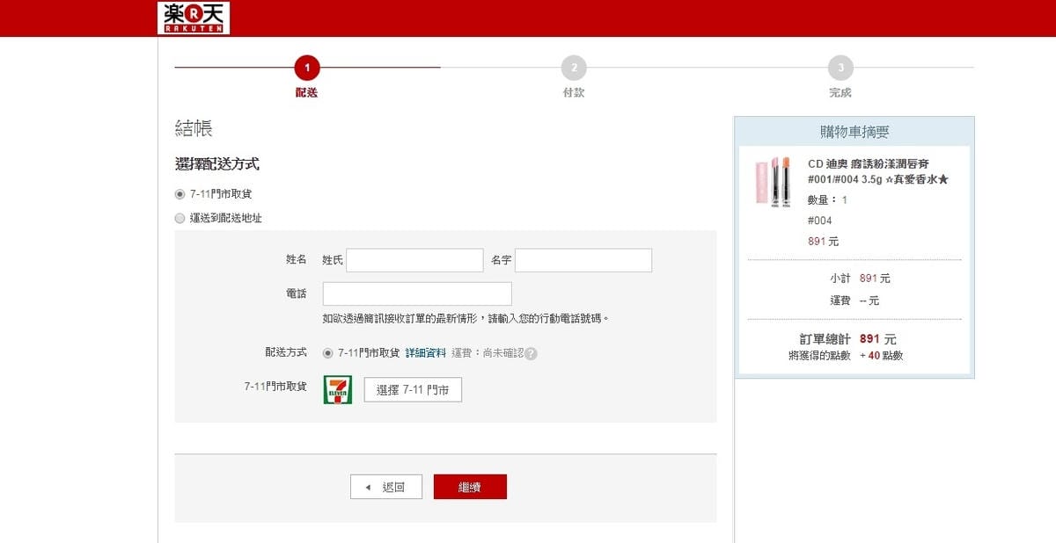This screenshot has width=1056, height=543.
Task: Click the 返回 back button
Action: (x=386, y=487)
